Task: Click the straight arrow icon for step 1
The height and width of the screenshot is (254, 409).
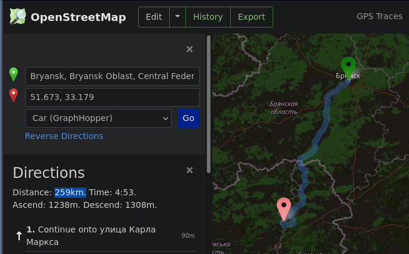Action: (x=19, y=236)
